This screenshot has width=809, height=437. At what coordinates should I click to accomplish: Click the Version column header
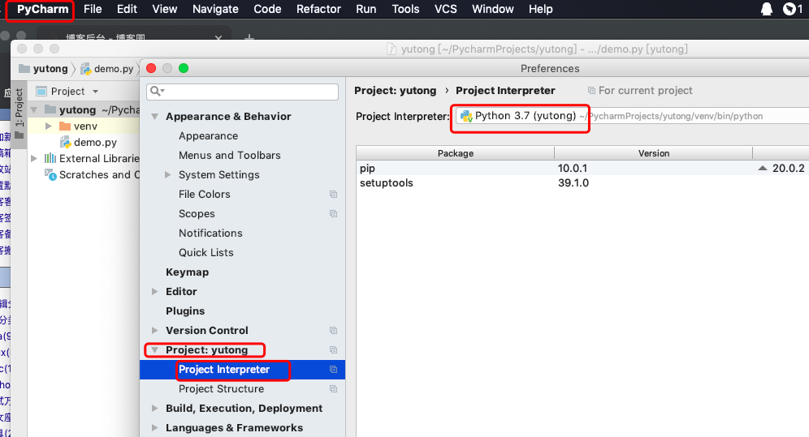tap(654, 153)
